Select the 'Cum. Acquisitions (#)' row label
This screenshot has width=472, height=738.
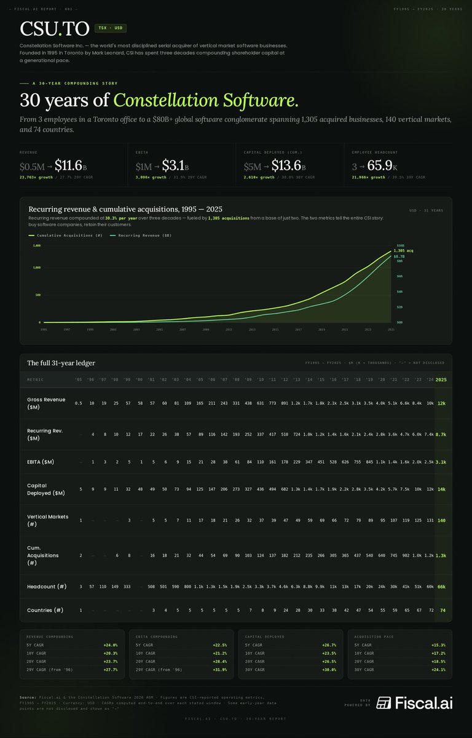pos(43,555)
